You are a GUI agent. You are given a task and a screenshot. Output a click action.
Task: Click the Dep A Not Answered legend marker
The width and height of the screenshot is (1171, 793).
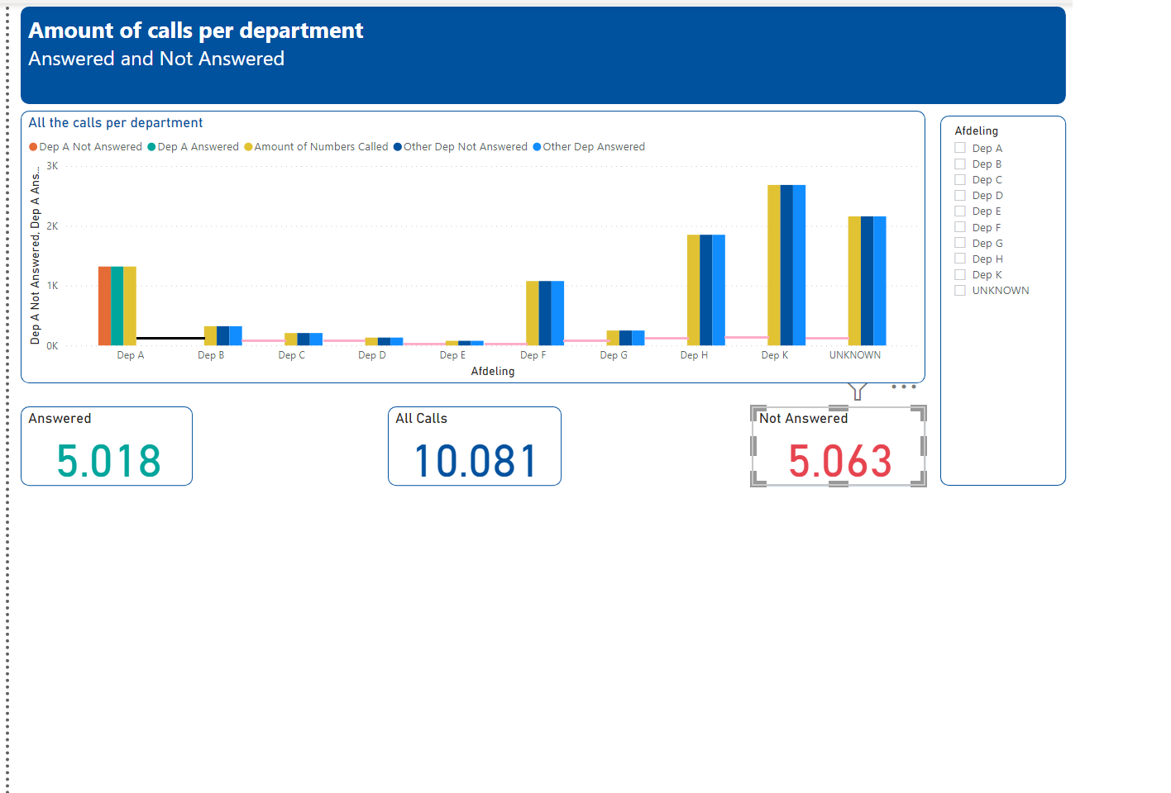[x=33, y=147]
